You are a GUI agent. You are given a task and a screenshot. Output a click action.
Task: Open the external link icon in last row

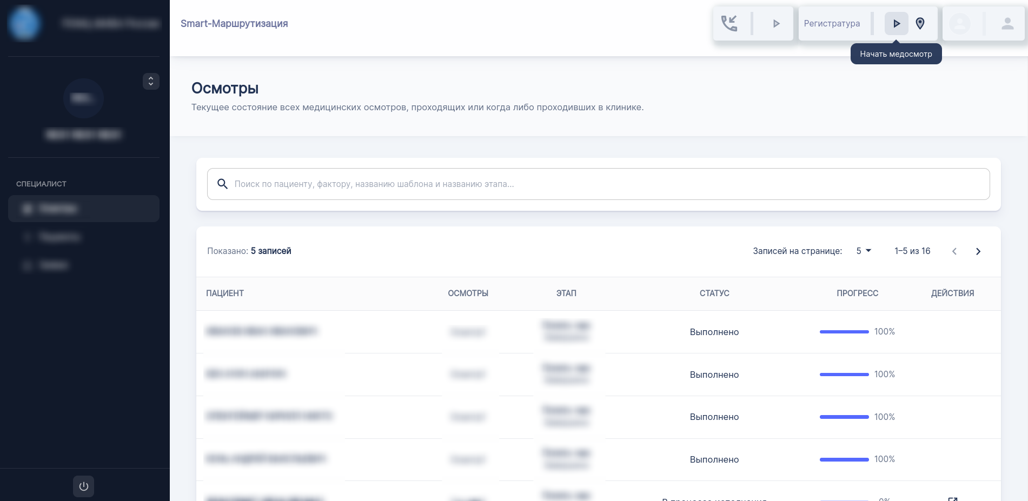[x=953, y=498]
